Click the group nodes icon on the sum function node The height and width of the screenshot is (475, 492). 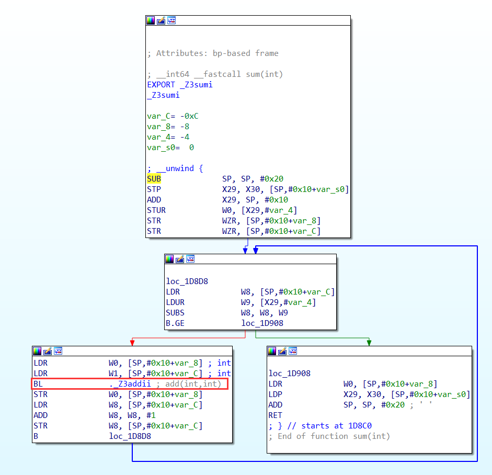(x=171, y=20)
